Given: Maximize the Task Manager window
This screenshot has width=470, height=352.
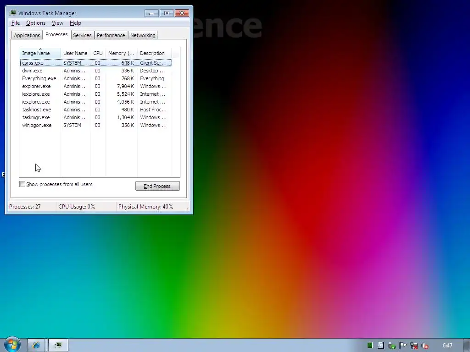Looking at the screenshot, I should [167, 13].
